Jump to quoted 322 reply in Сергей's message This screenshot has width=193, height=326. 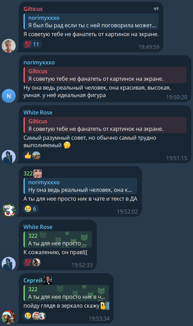click(x=66, y=293)
